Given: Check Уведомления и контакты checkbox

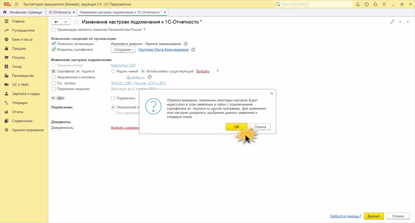Looking at the screenshot, I should tap(53, 77).
